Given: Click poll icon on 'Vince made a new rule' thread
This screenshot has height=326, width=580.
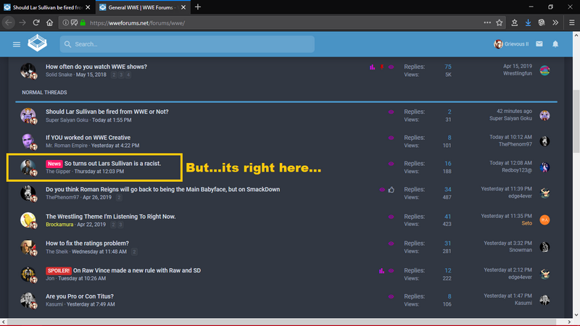Looking at the screenshot, I should pyautogui.click(x=381, y=270).
